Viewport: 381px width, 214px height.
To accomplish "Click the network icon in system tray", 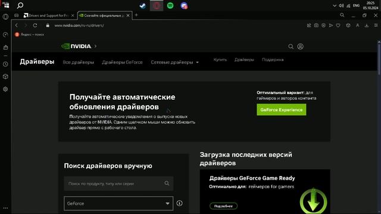I will 348,5.
